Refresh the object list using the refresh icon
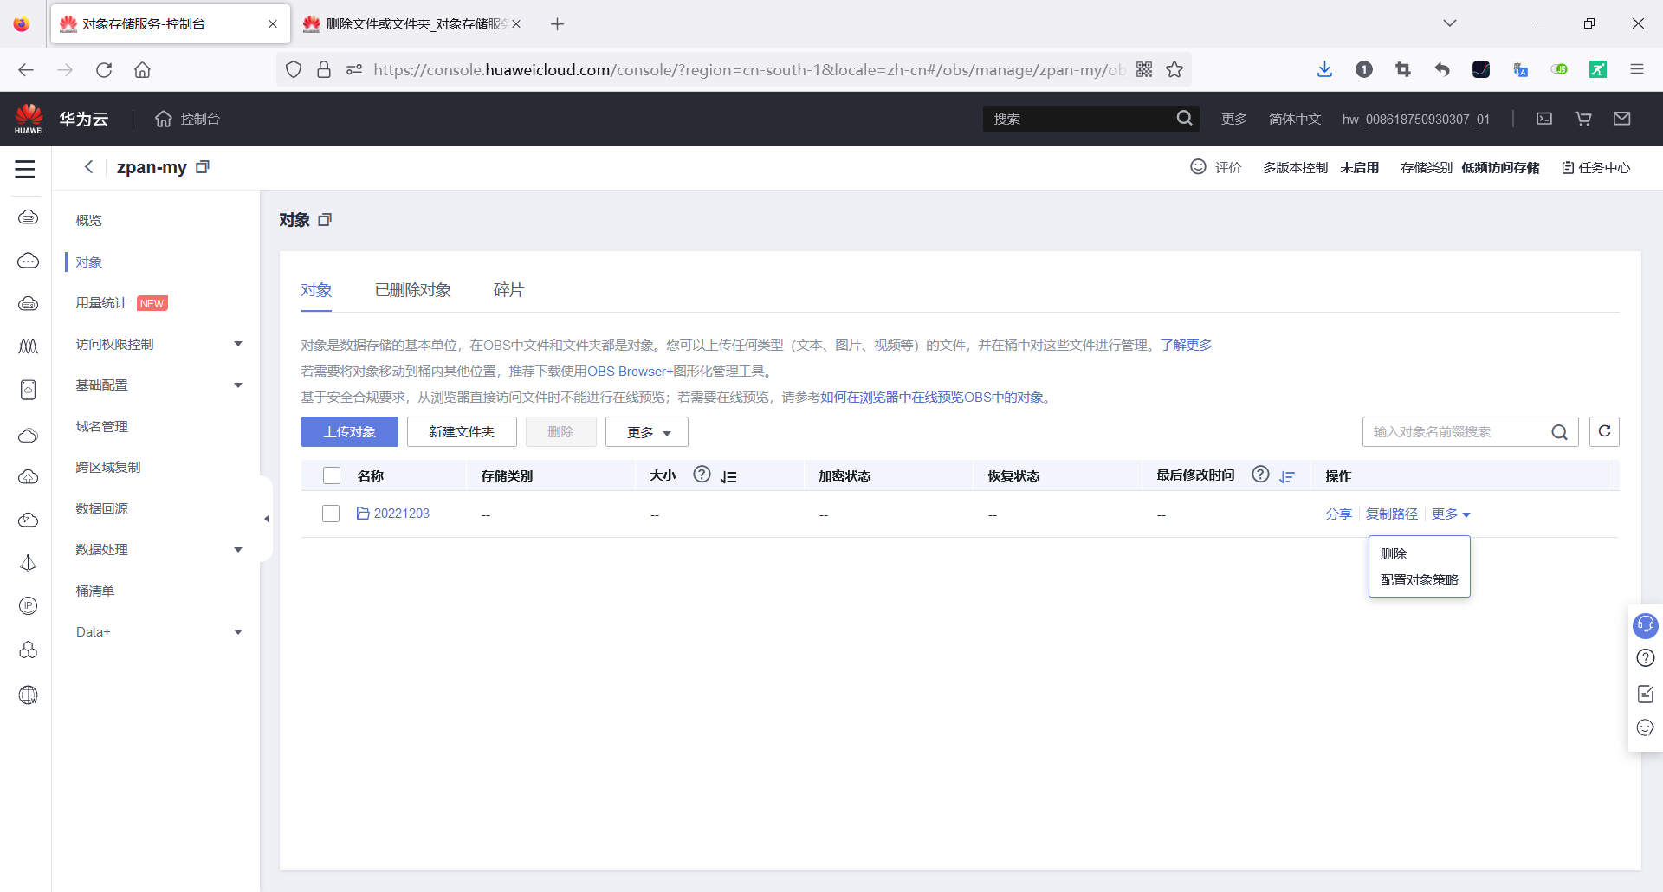Screen dimensions: 1663x892 (1605, 431)
